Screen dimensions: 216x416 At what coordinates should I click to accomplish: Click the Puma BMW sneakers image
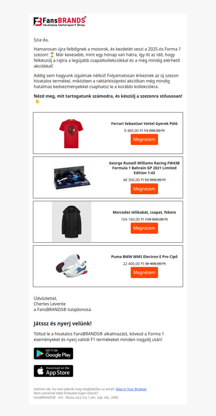[x=71, y=266]
